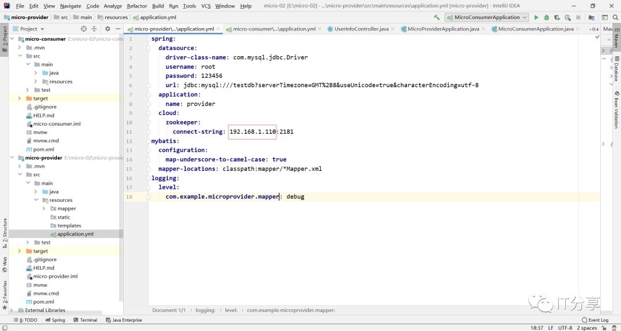The image size is (621, 331).
Task: Expand External Libraries node
Action: [x=12, y=310]
